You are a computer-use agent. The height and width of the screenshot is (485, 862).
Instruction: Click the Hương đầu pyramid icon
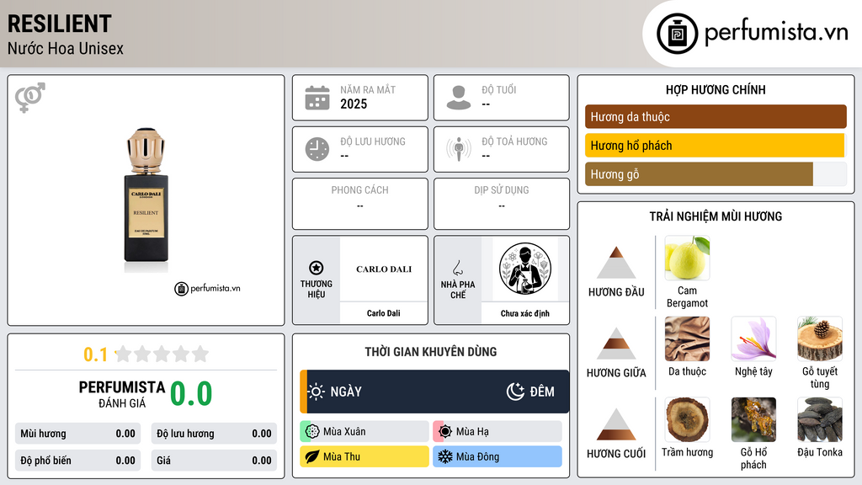(x=616, y=263)
